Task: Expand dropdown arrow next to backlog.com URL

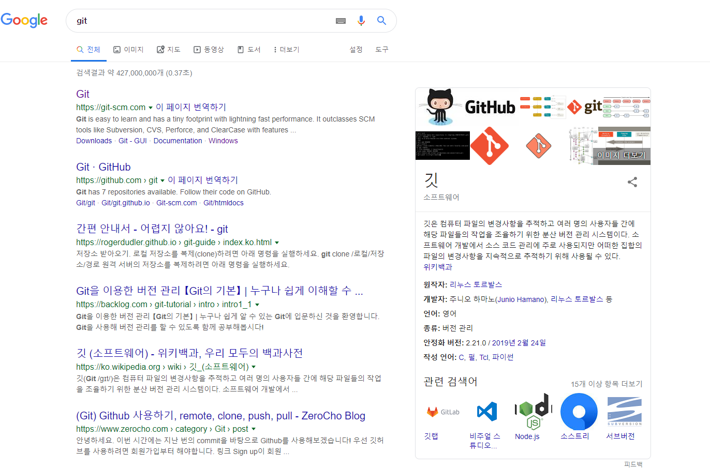Action: tap(257, 305)
